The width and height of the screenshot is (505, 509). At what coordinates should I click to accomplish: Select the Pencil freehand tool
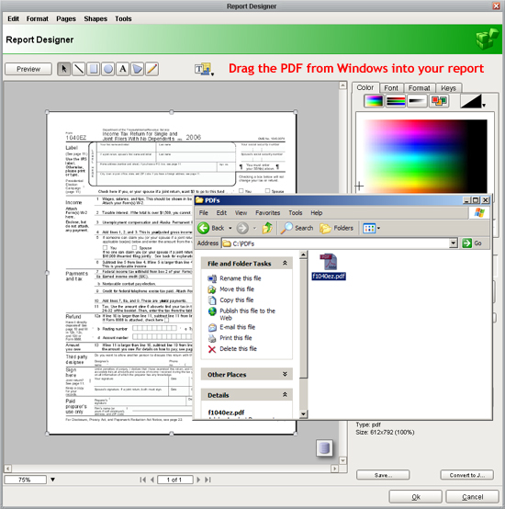click(151, 69)
